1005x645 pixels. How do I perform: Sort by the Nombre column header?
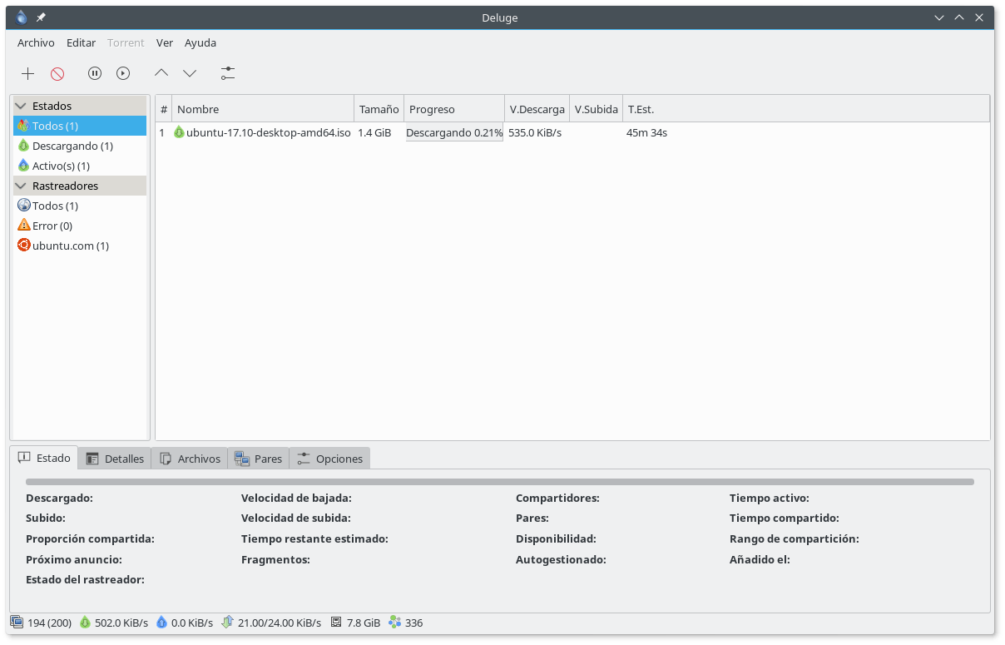pyautogui.click(x=263, y=109)
